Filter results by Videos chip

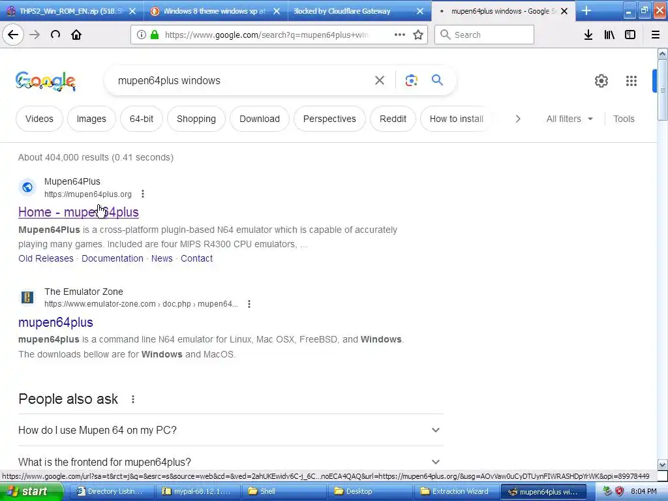[x=39, y=119]
